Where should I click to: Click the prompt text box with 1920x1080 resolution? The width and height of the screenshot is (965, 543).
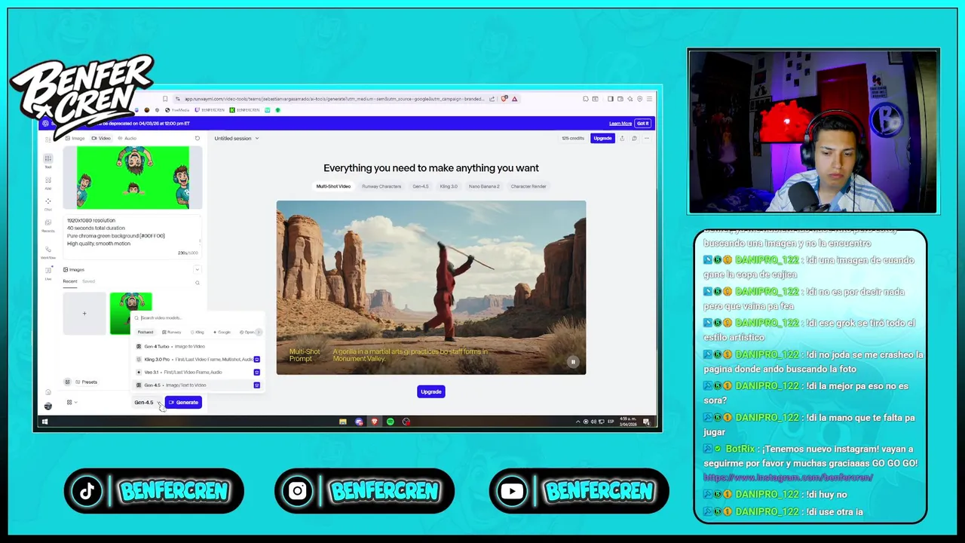[x=133, y=236]
